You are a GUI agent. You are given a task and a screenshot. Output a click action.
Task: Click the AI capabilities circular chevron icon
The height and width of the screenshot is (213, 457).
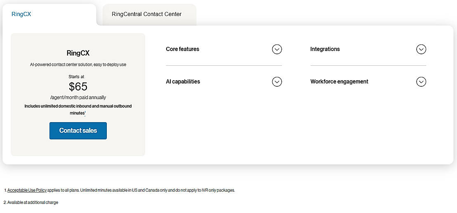[277, 82]
